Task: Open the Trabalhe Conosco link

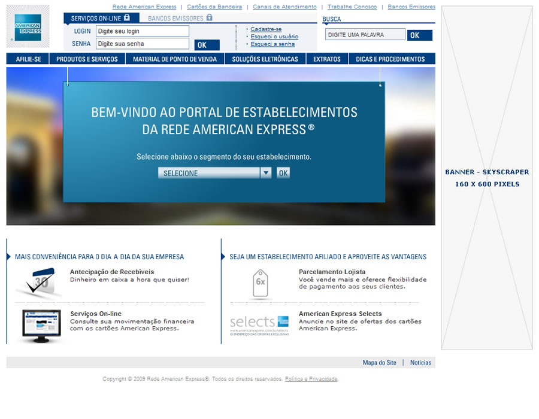Action: click(352, 7)
